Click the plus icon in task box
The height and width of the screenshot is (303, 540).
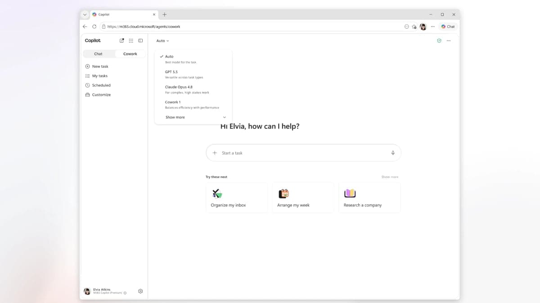click(215, 153)
